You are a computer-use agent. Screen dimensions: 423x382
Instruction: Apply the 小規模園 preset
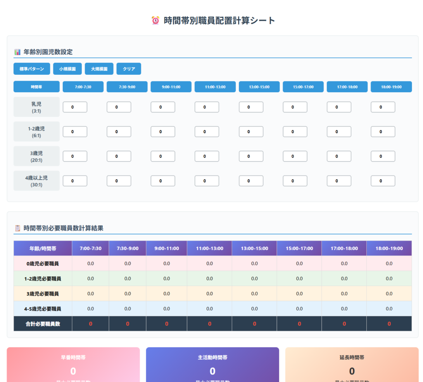(67, 69)
